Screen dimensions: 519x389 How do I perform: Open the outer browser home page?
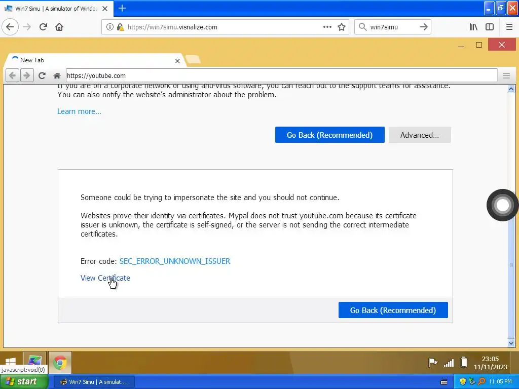59,27
